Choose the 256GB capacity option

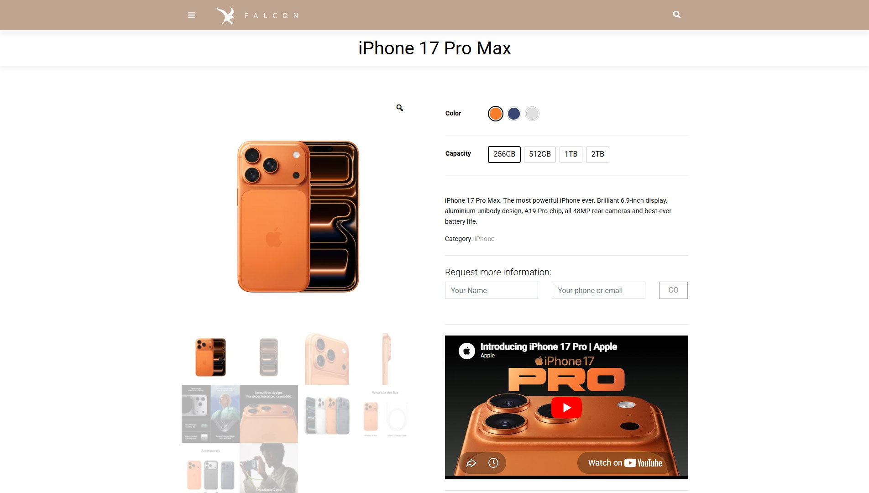pos(504,154)
